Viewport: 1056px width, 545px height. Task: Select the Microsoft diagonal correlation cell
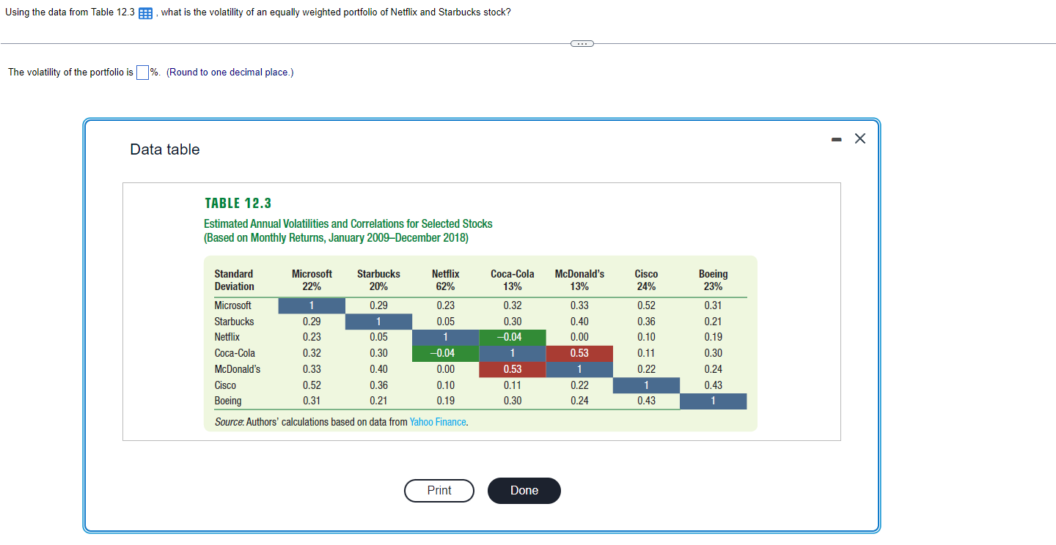click(312, 305)
